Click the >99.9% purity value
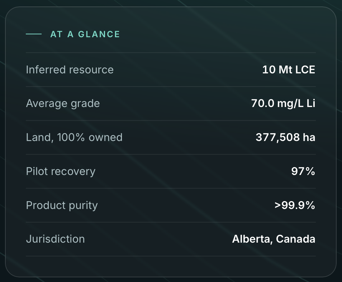 295,205
